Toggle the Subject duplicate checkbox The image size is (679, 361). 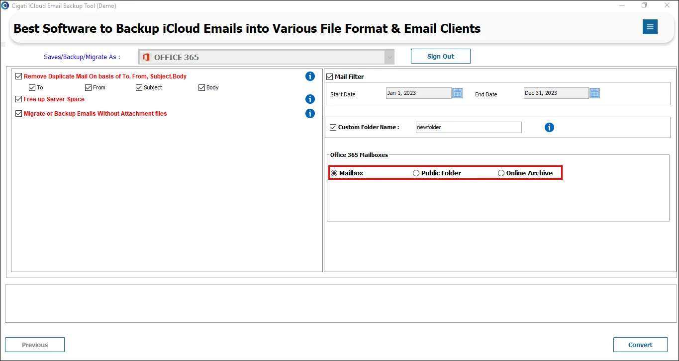tap(139, 87)
